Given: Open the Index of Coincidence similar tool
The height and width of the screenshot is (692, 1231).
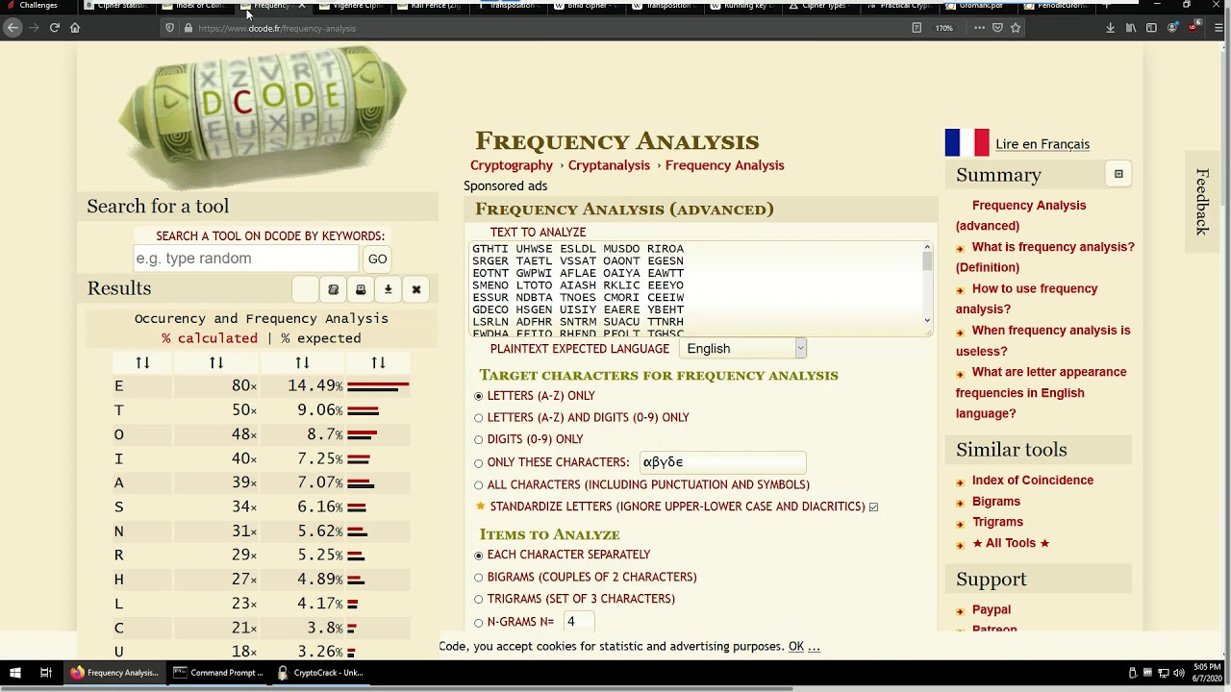Looking at the screenshot, I should tap(1033, 481).
